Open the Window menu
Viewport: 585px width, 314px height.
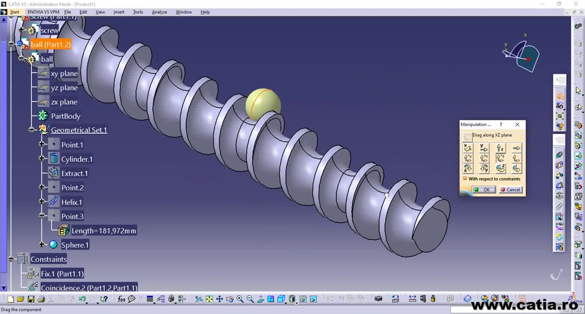pos(183,12)
